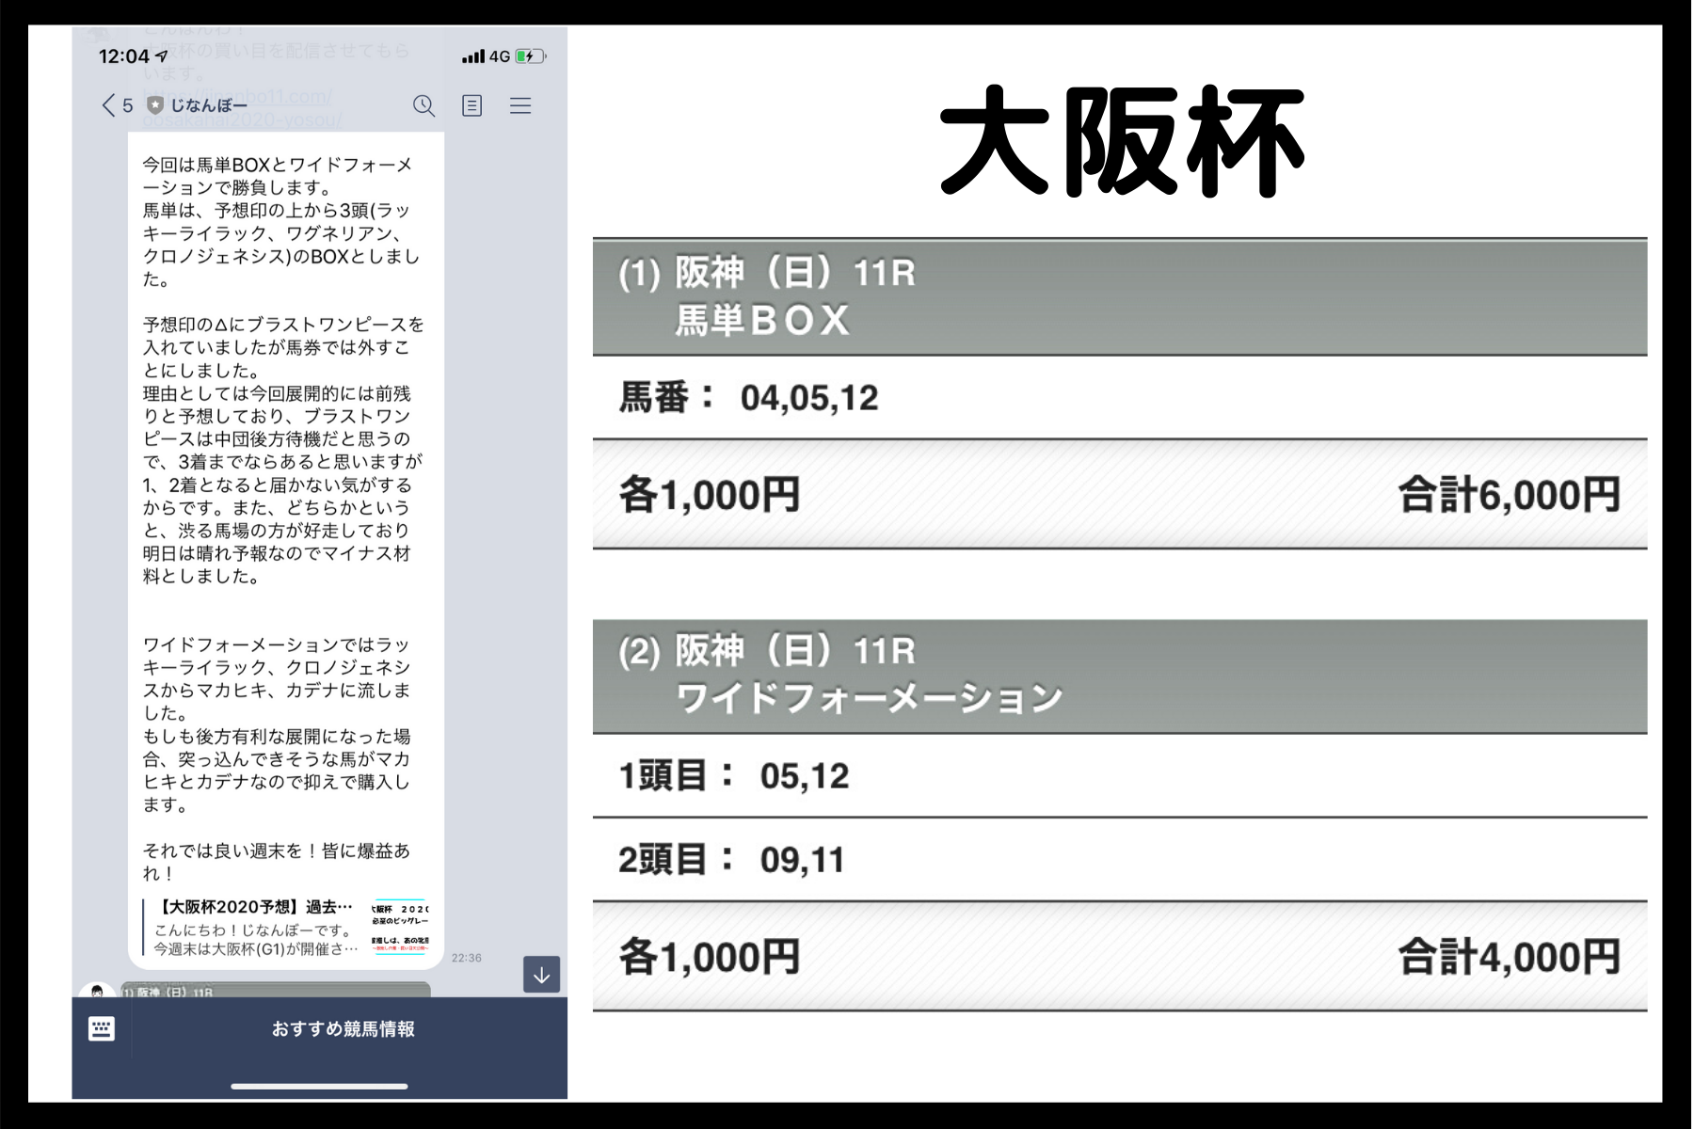The height and width of the screenshot is (1129, 1694).
Task: Tap the 12:04 clock in status bar
Action: [x=124, y=56]
